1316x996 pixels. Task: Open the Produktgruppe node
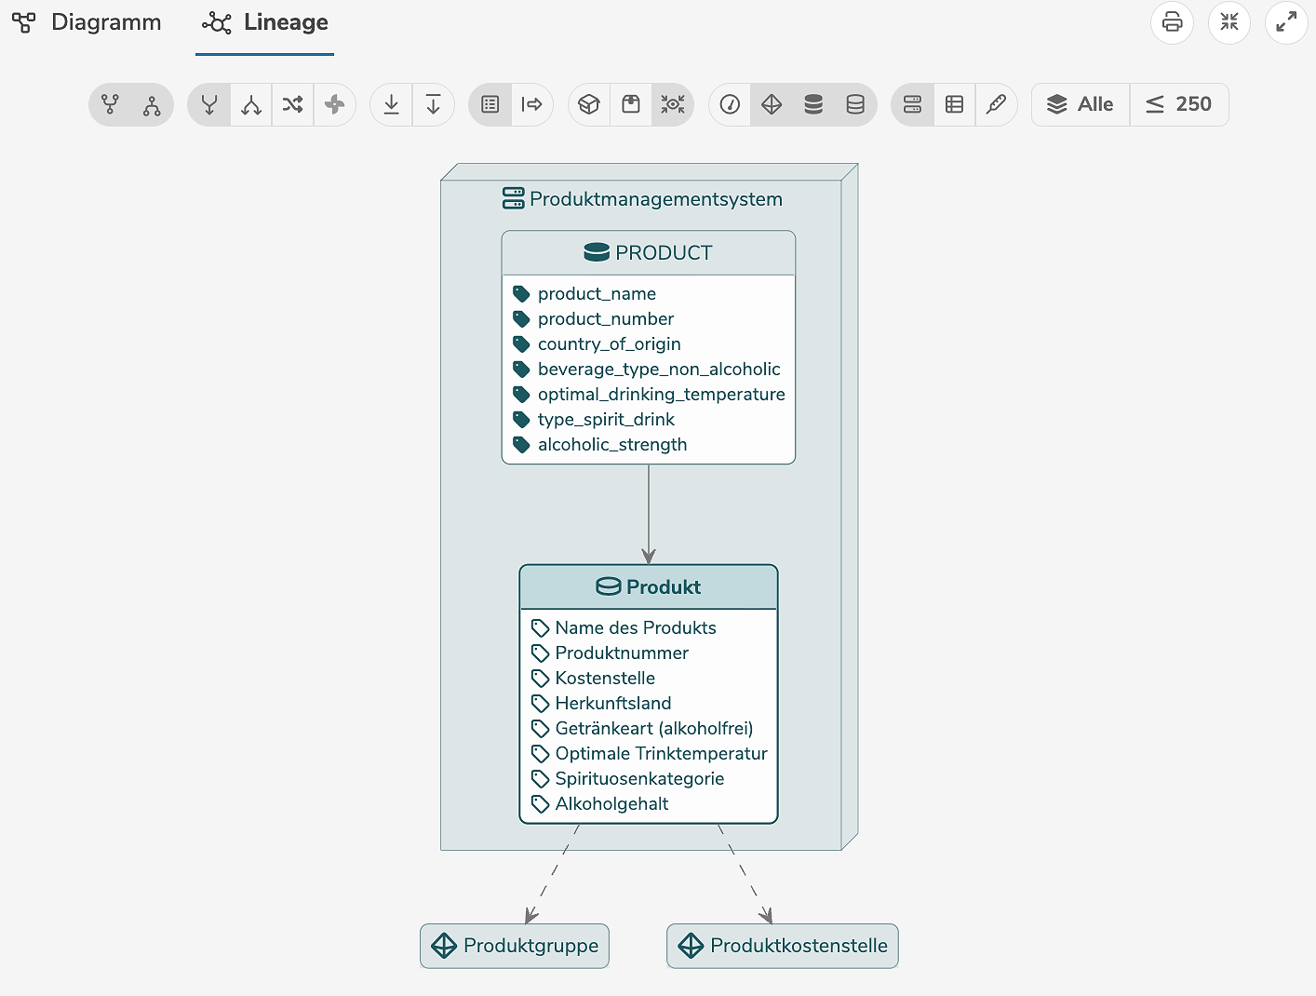[x=515, y=946]
